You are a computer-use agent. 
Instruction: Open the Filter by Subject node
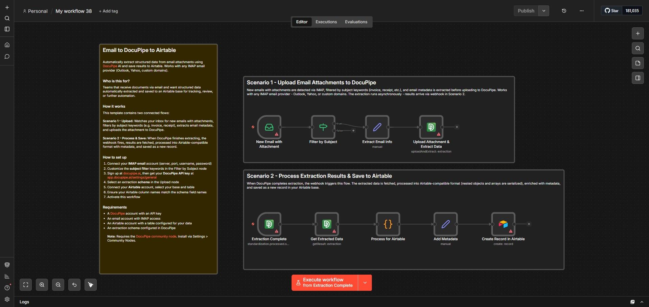(x=323, y=128)
